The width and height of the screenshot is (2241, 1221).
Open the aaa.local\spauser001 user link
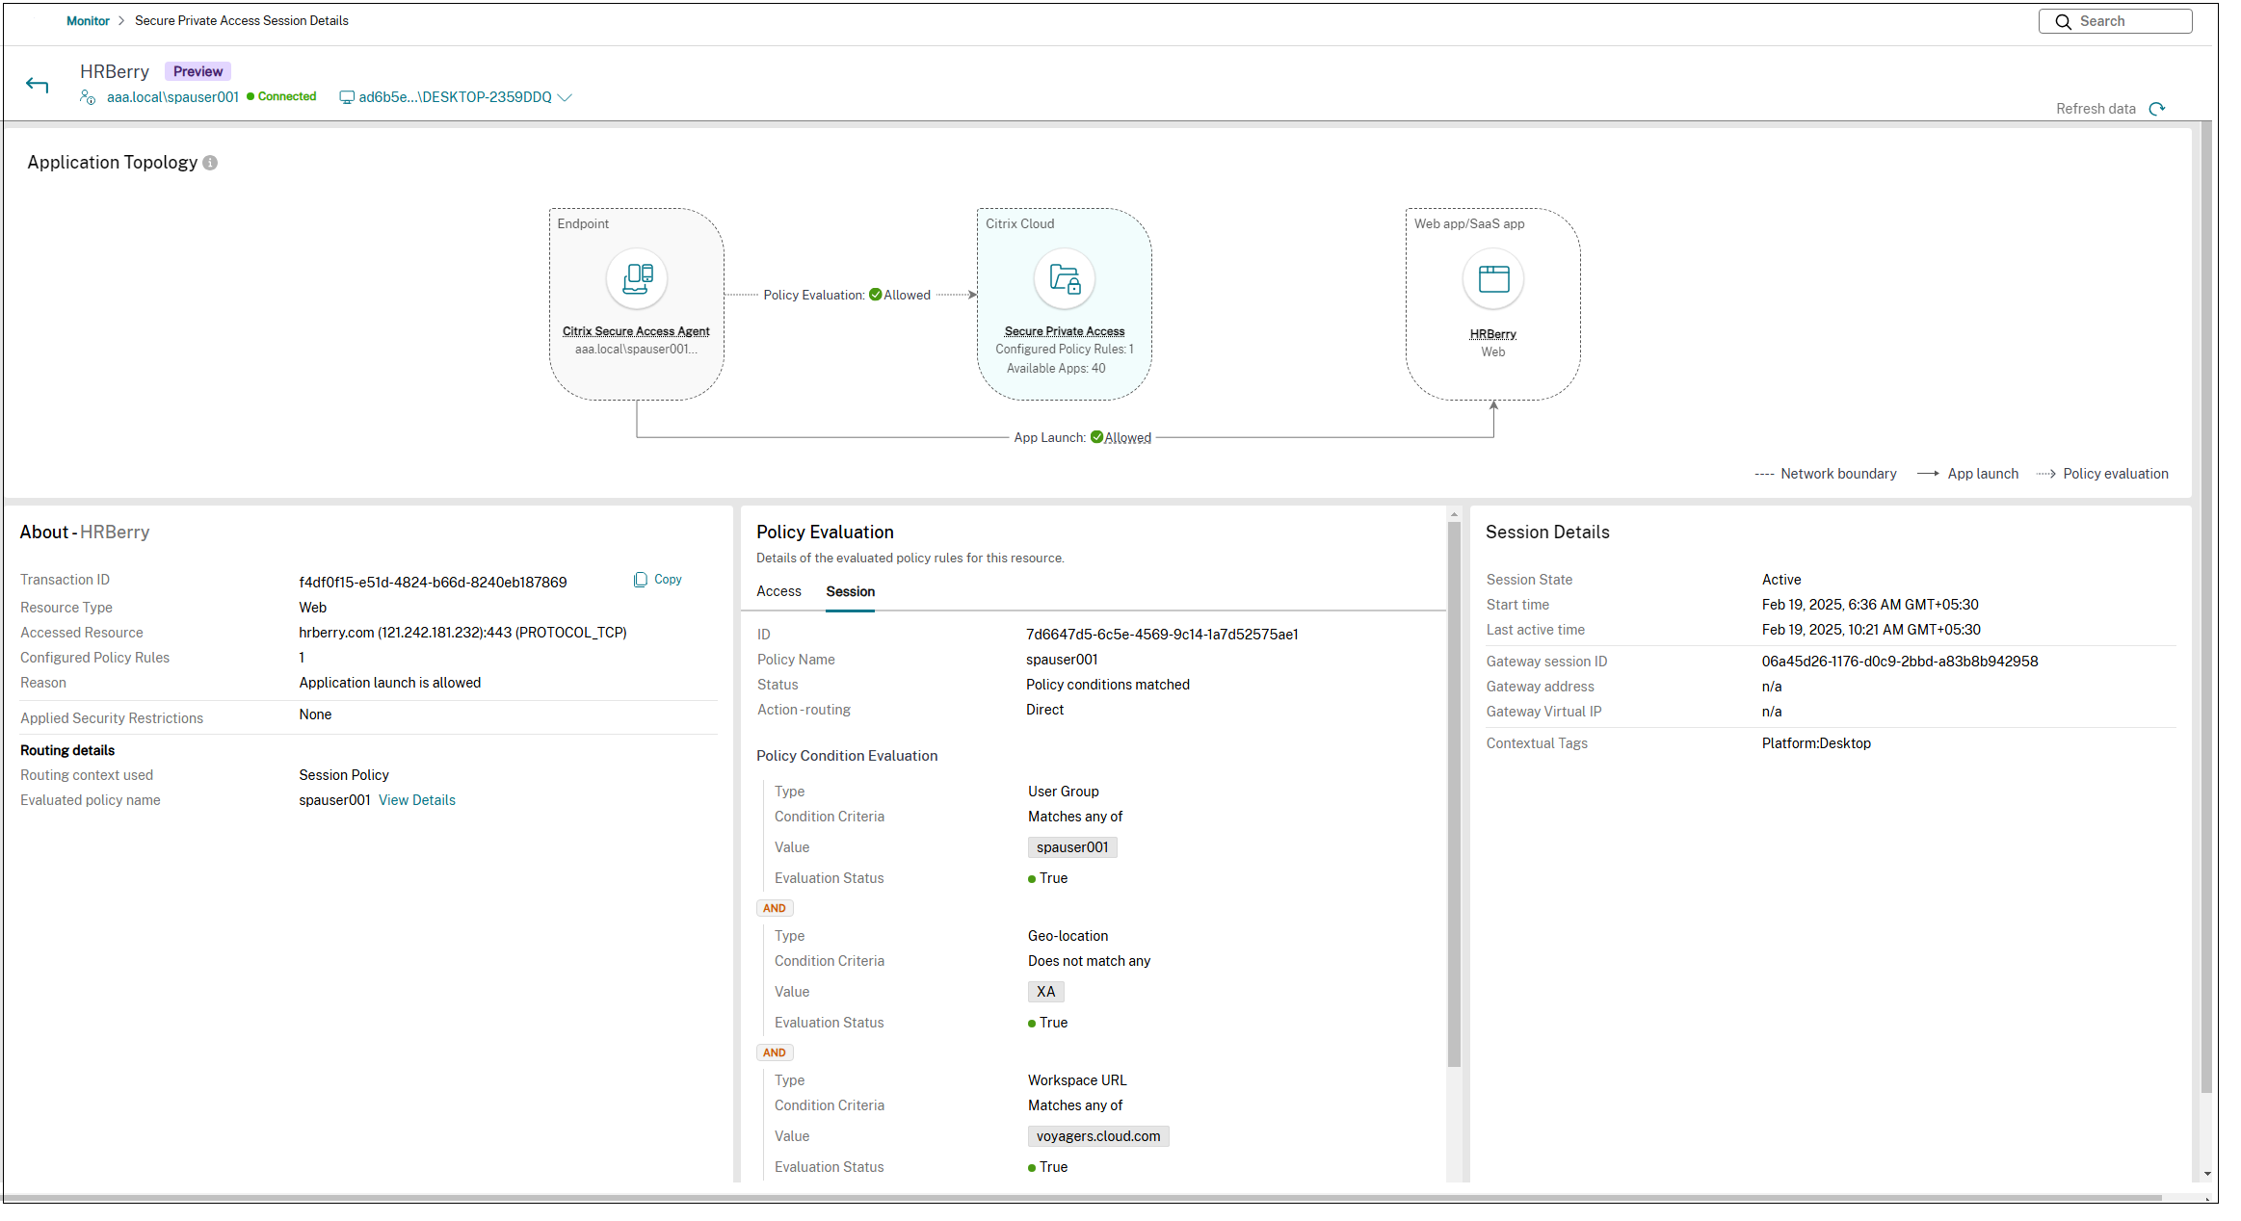pos(172,97)
